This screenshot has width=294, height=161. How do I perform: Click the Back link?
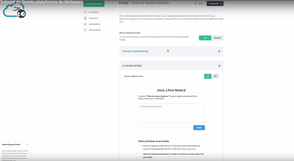201,4
